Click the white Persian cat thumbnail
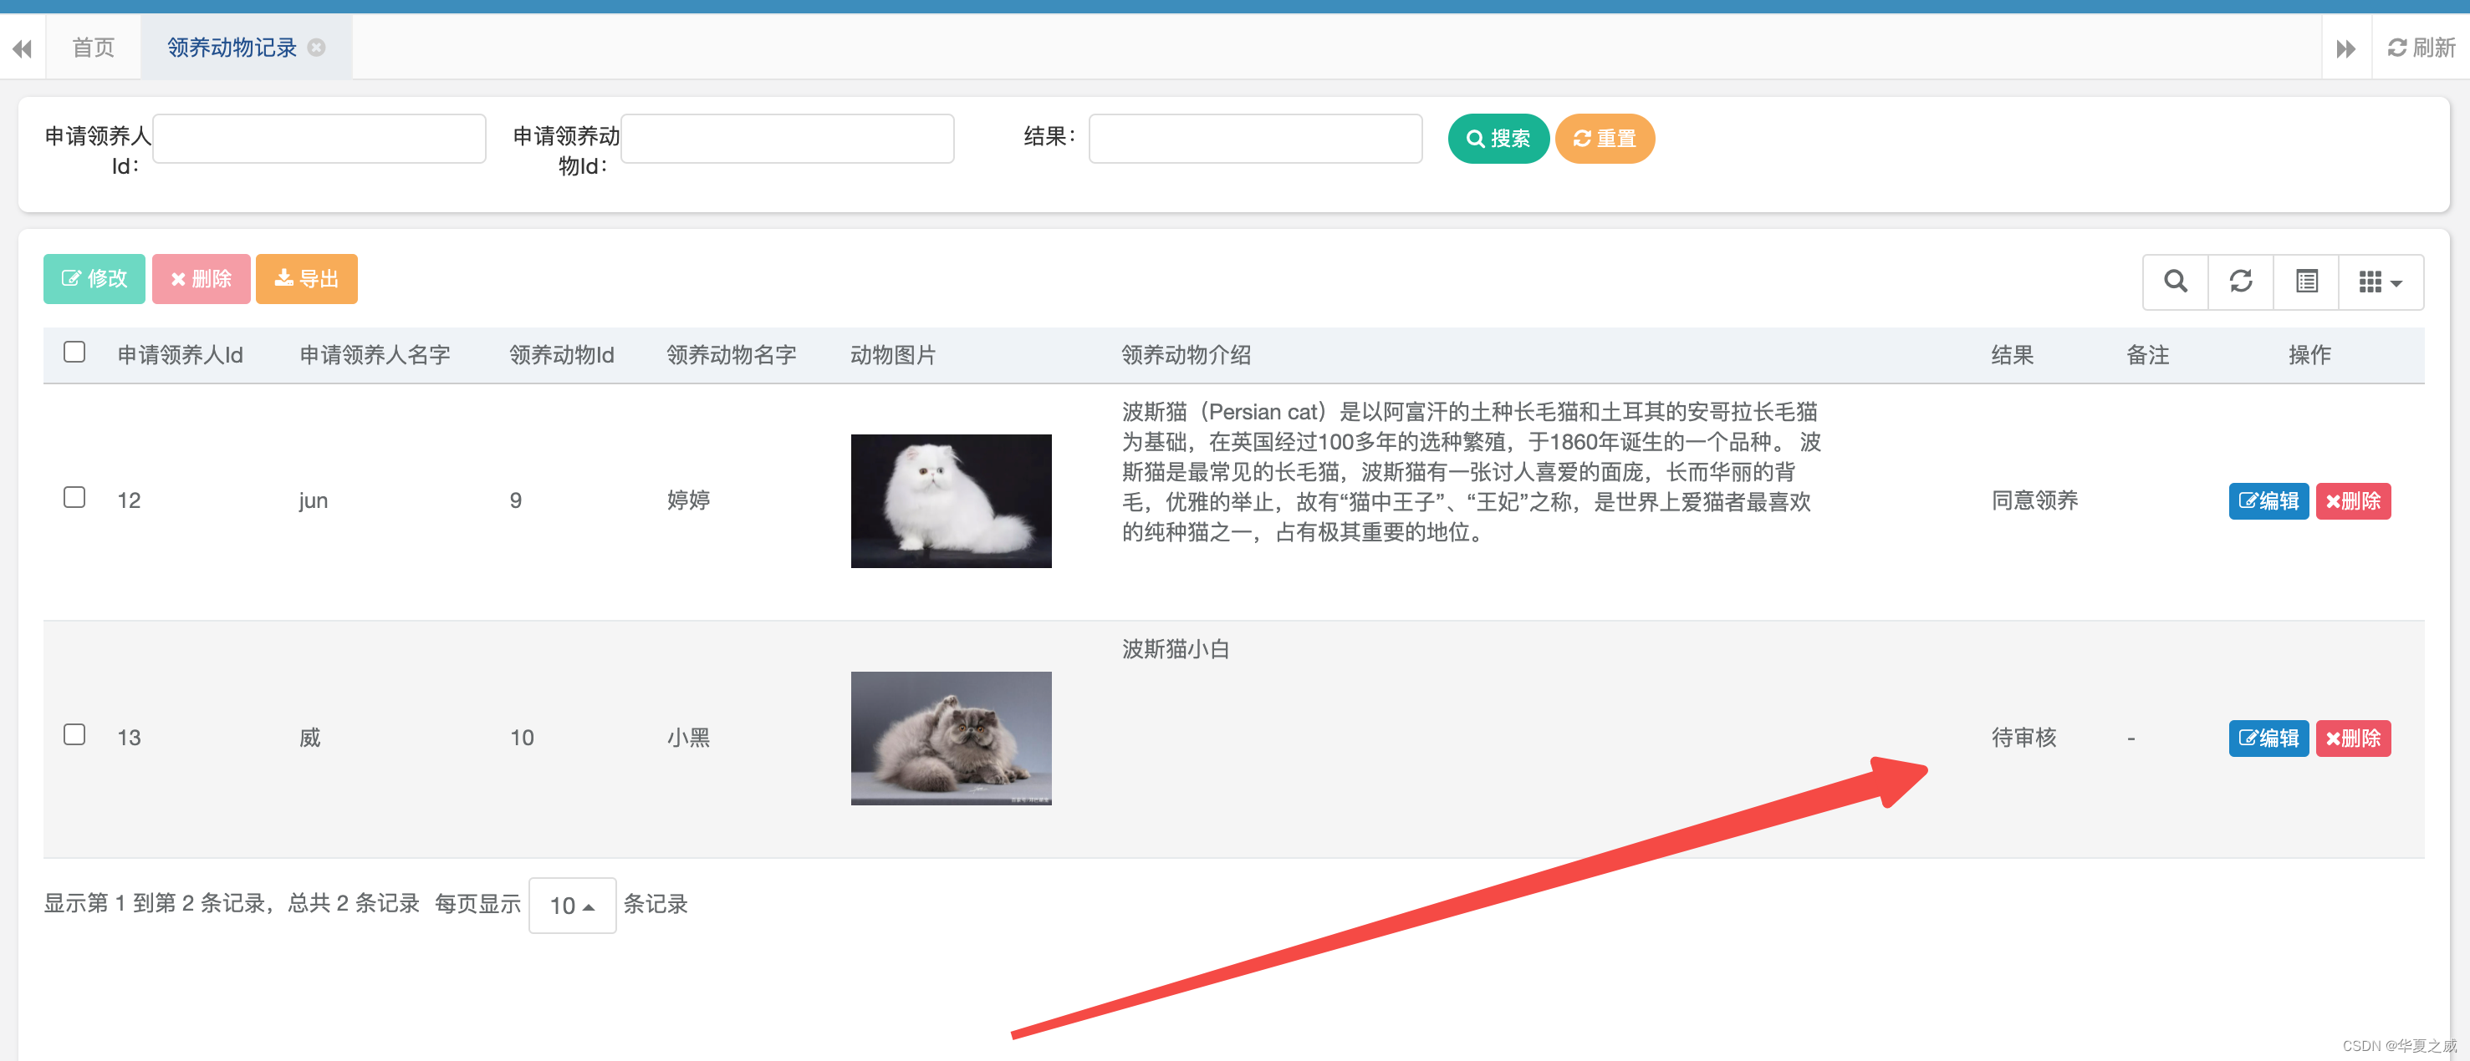This screenshot has height=1061, width=2470. click(x=950, y=500)
